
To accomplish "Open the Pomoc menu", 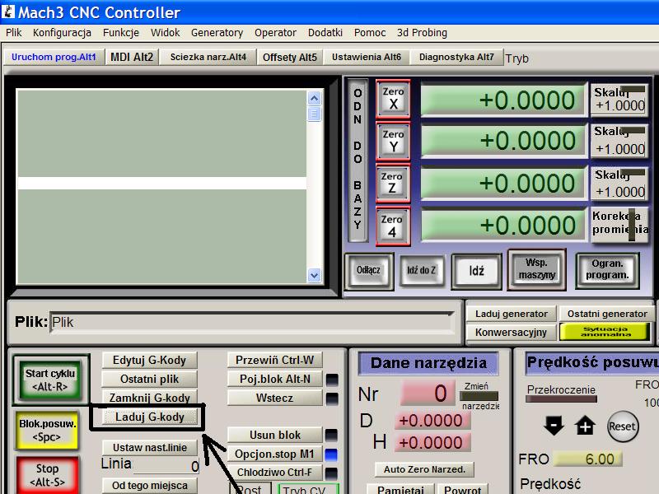I will 370,32.
